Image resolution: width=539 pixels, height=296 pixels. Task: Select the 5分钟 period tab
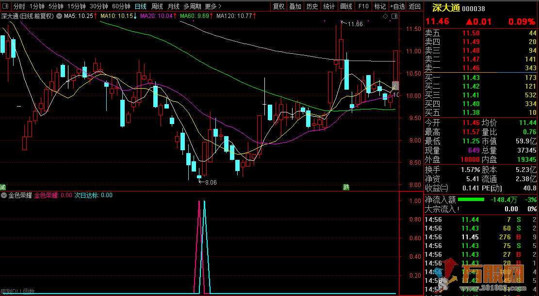(x=56, y=6)
